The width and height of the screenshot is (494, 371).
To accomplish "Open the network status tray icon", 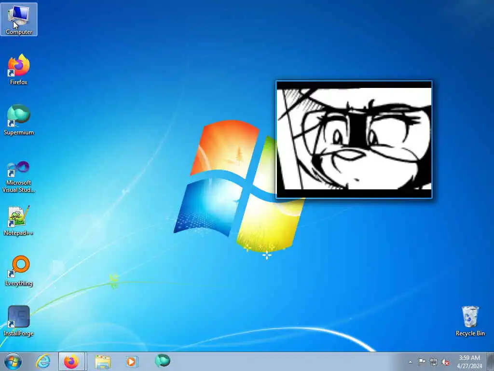I will [x=434, y=362].
